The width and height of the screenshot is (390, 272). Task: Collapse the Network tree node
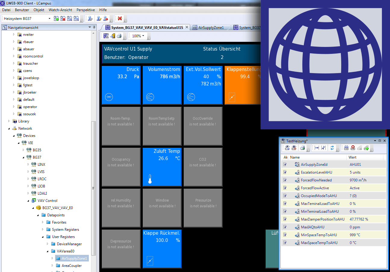pyautogui.click(x=9, y=128)
